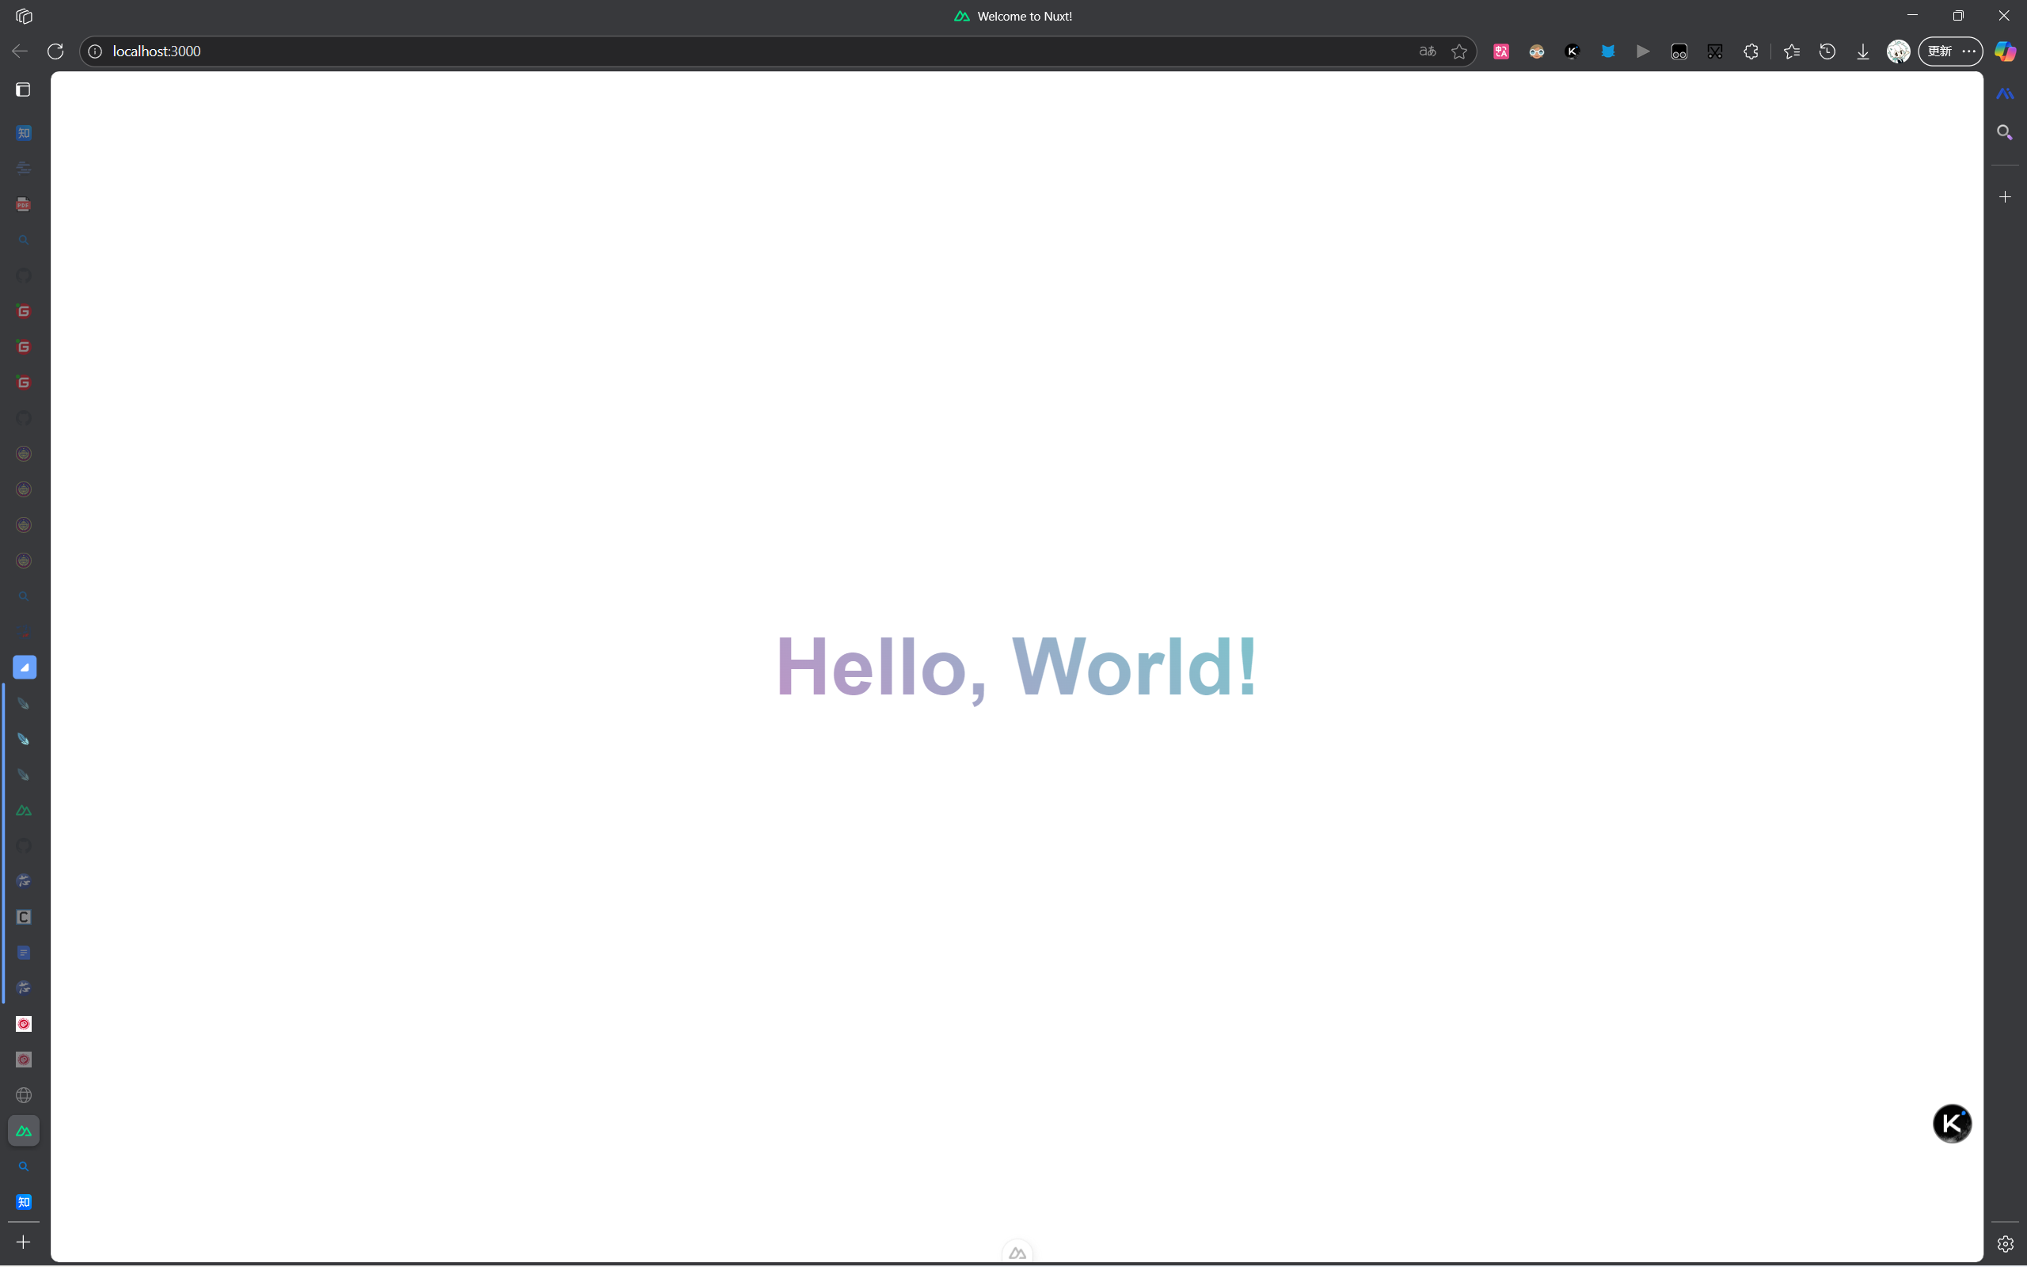This screenshot has height=1267, width=2027.
Task: Open the Nuxt documentation tab in the sidebar
Action: pyautogui.click(x=25, y=809)
